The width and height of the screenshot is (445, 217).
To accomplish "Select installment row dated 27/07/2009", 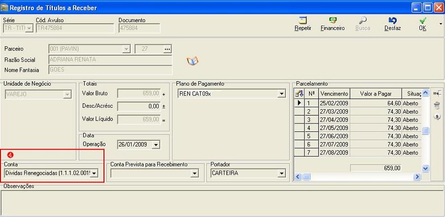I will coord(358,144).
